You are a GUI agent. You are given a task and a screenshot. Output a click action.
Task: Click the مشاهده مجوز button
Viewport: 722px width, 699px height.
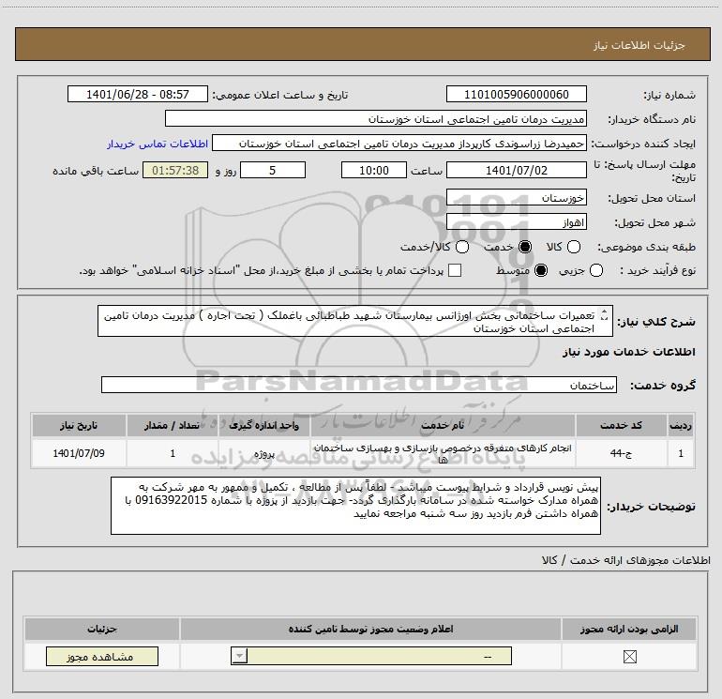pos(102,656)
